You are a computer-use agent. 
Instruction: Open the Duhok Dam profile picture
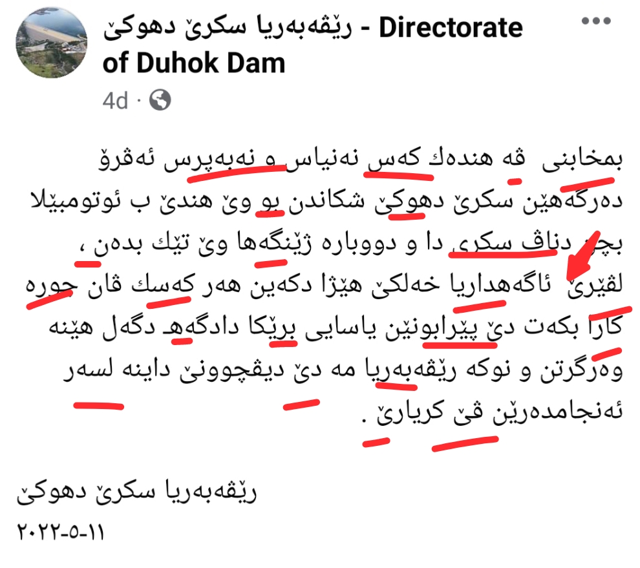tap(52, 43)
